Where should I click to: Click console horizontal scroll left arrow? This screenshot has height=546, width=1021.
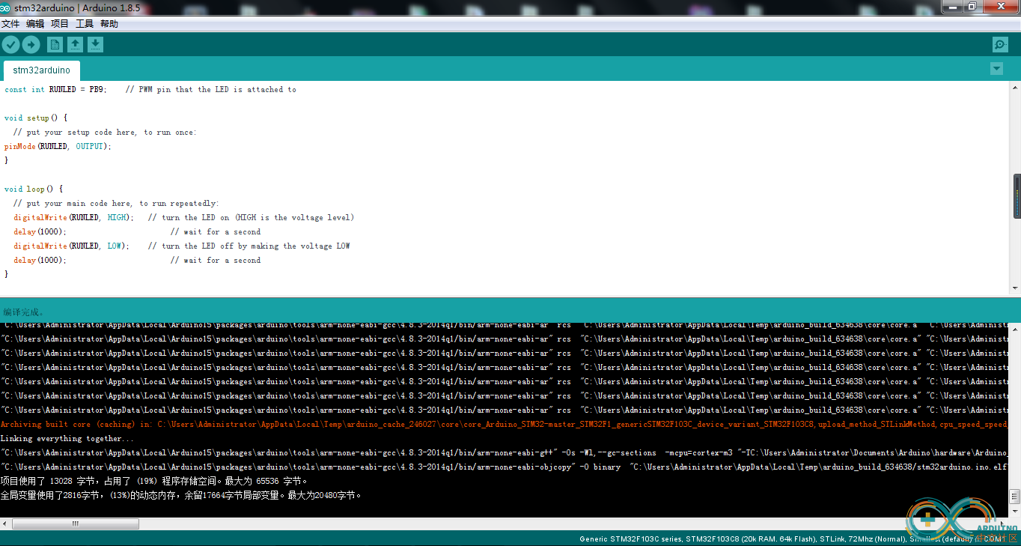pyautogui.click(x=5, y=524)
